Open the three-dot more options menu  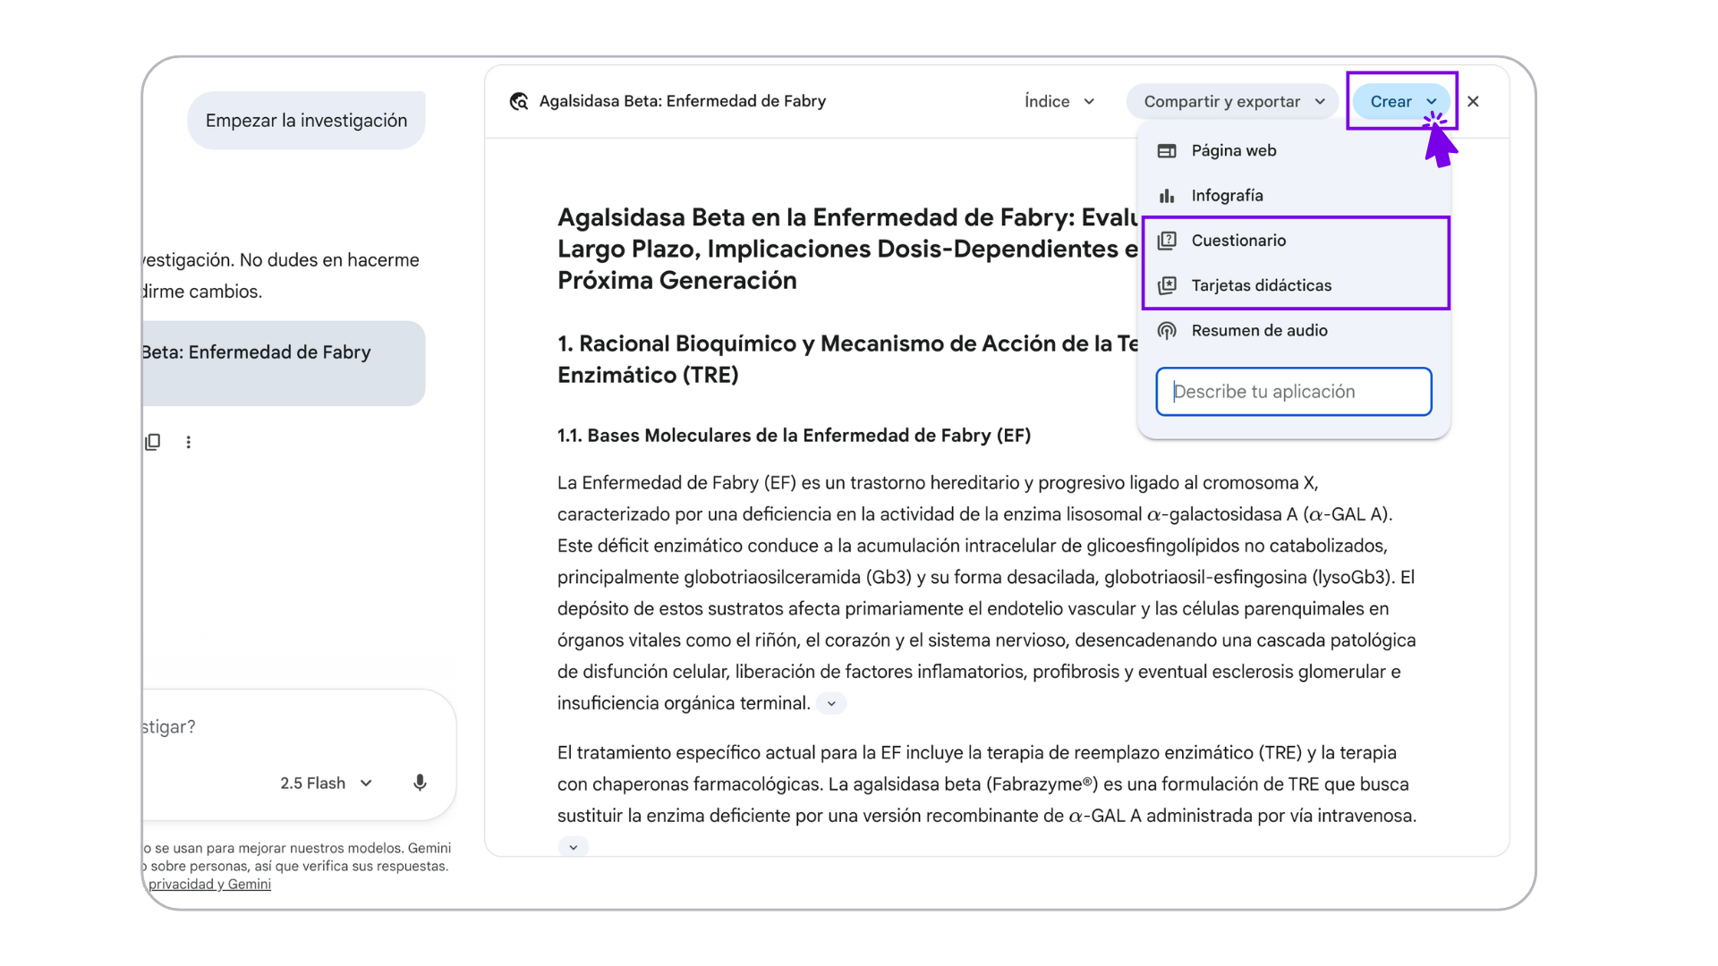click(x=188, y=442)
